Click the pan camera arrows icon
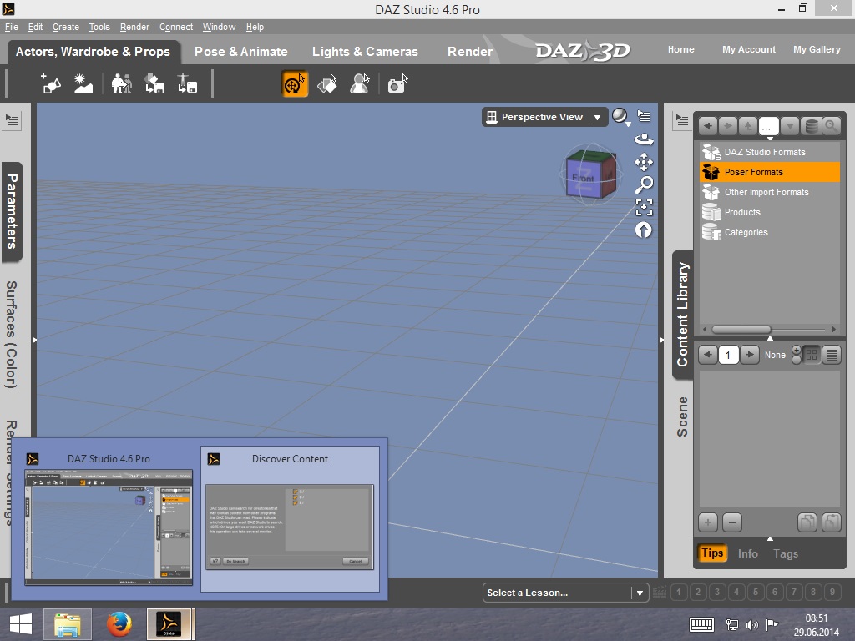Viewport: 855px width, 641px height. point(644,162)
